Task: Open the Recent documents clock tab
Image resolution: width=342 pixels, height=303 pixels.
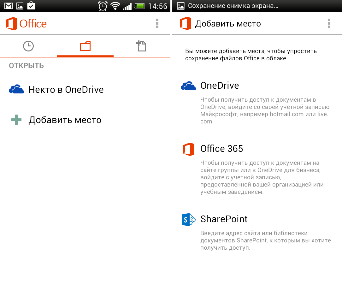Action: (x=28, y=46)
